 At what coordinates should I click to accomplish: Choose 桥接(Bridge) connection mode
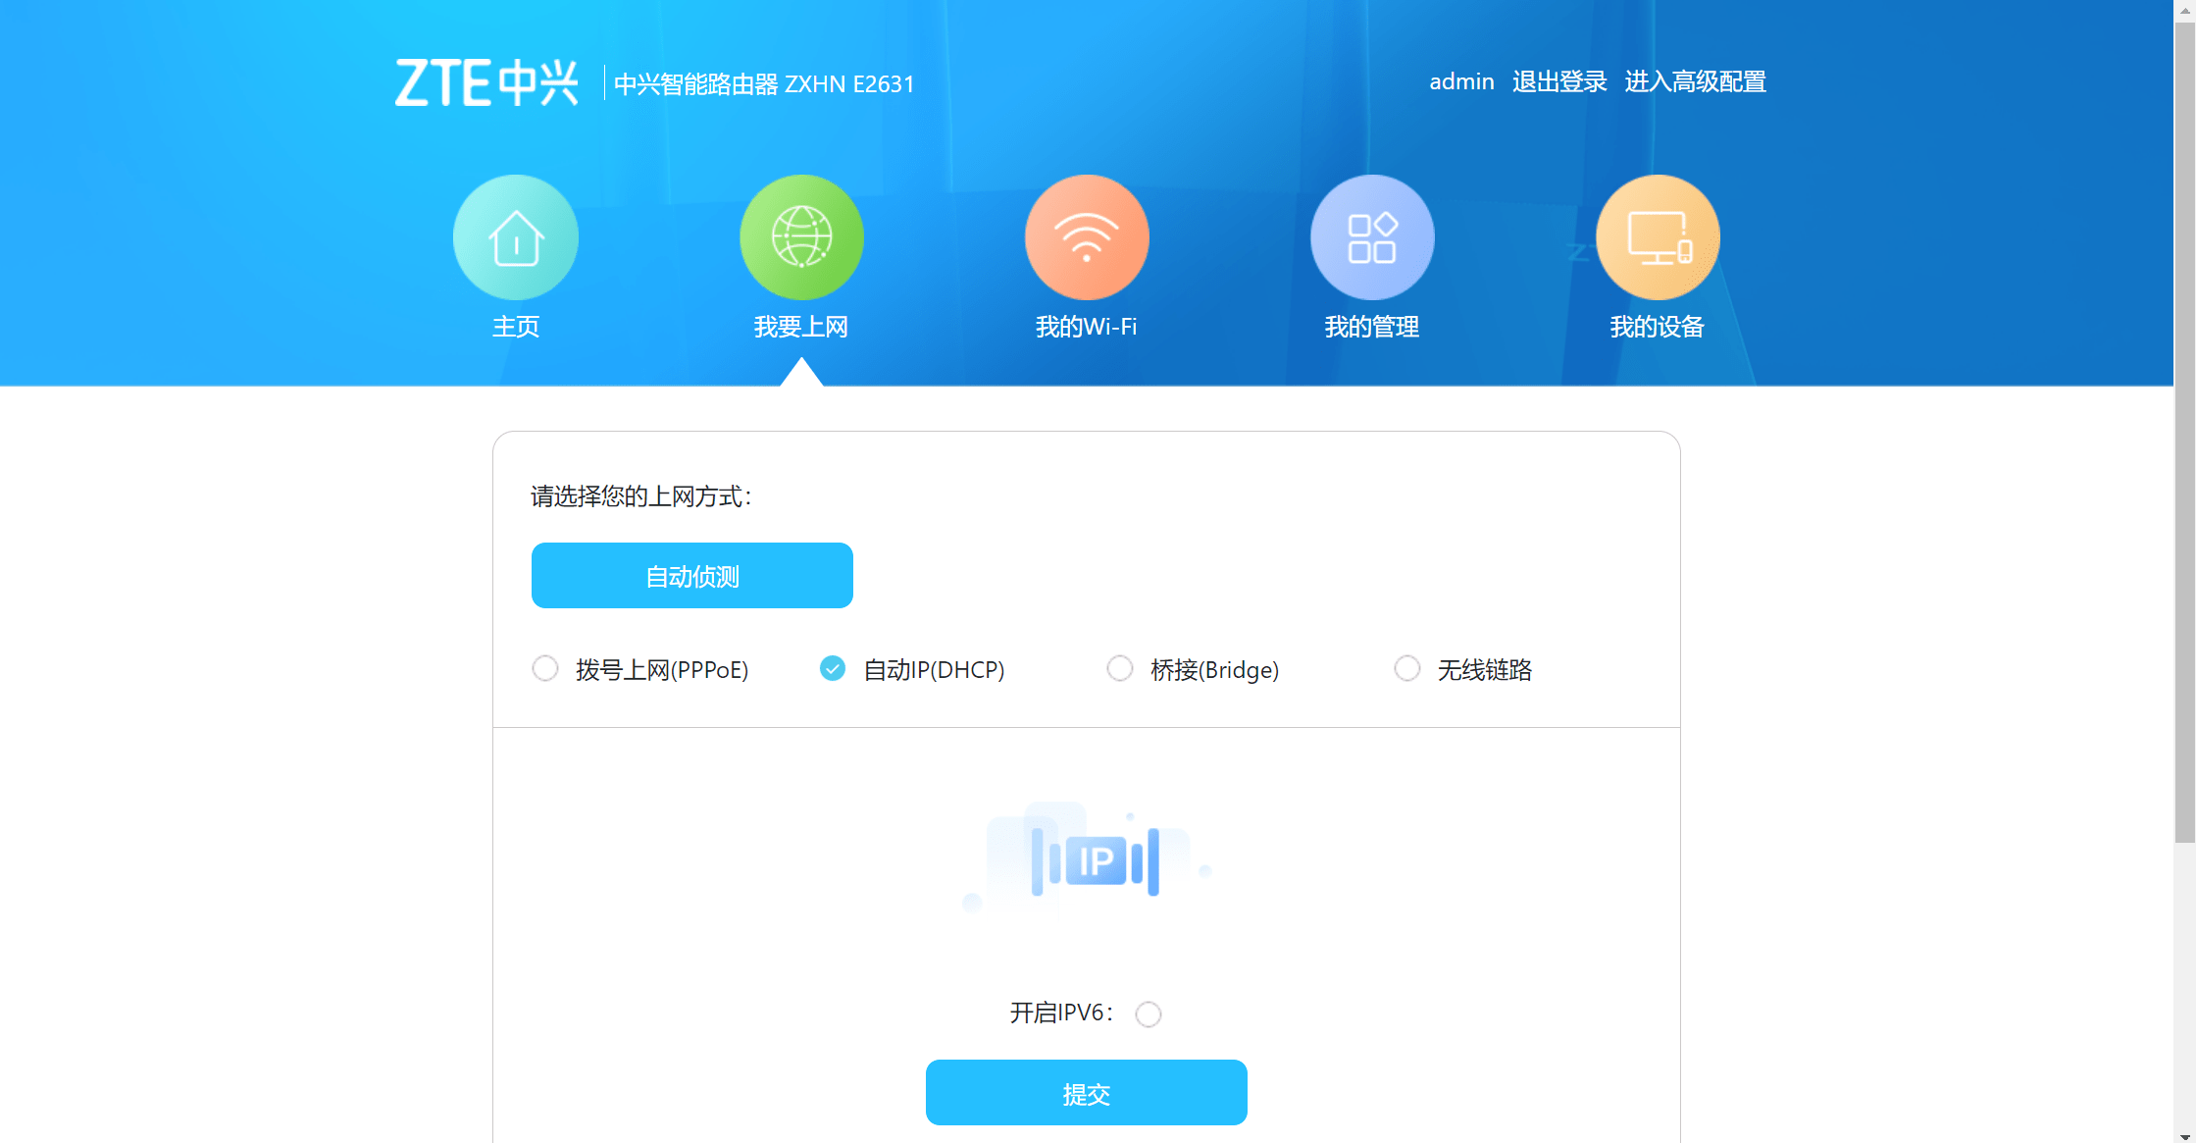click(x=1120, y=669)
